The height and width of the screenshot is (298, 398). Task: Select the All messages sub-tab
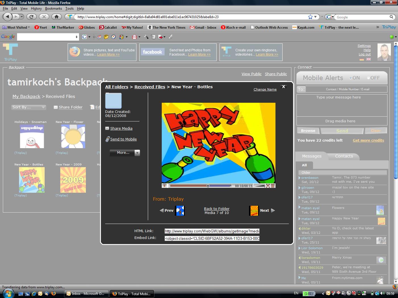tap(304, 165)
